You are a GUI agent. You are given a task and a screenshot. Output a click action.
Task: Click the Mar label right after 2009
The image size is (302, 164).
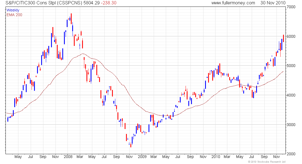153,157
